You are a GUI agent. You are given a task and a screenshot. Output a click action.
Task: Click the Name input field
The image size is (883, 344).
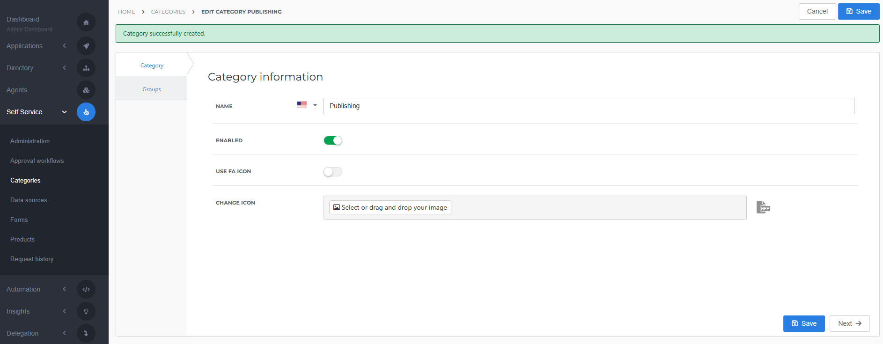click(x=589, y=106)
